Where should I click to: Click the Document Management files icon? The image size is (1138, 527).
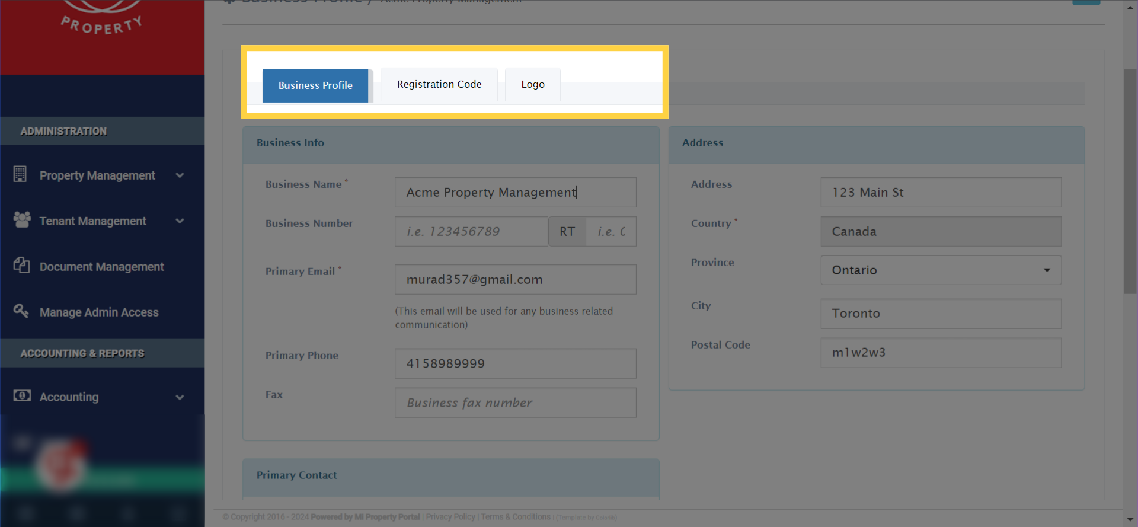click(x=21, y=266)
